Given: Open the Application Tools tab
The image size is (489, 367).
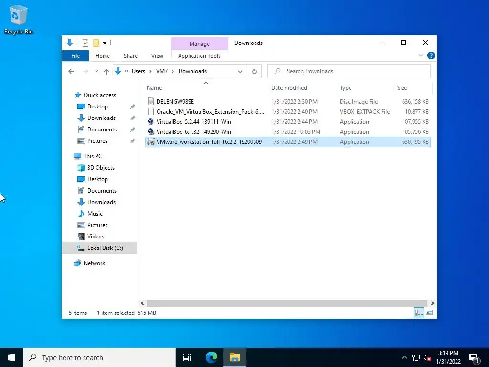Looking at the screenshot, I should coord(199,56).
